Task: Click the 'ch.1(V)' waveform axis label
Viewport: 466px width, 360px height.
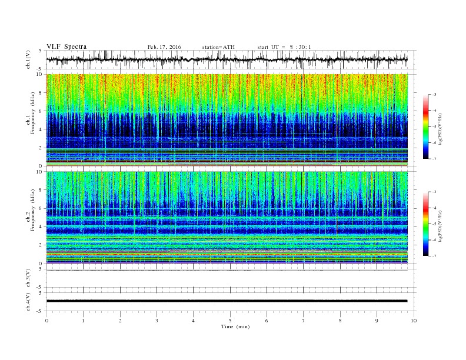Action: [28, 59]
